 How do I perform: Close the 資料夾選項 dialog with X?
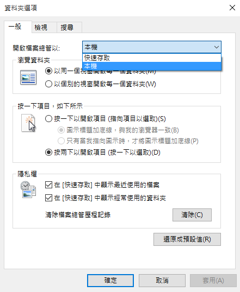[232, 8]
